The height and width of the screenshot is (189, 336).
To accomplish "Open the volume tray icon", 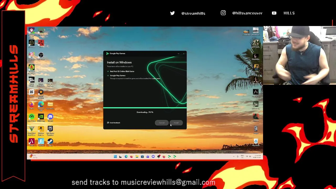I will coord(250,156).
